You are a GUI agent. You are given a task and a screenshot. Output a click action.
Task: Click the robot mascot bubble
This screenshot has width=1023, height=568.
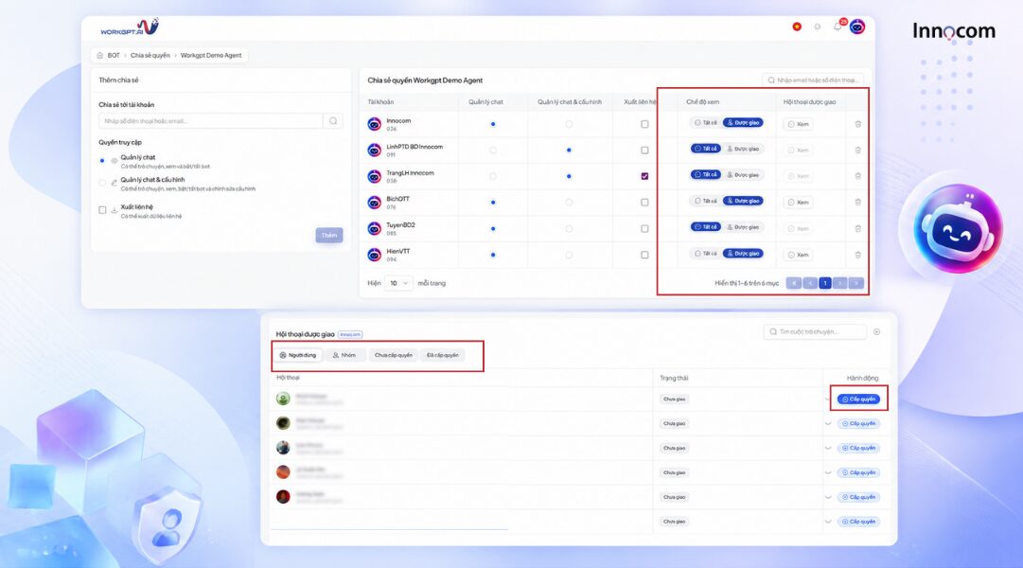coord(958,230)
